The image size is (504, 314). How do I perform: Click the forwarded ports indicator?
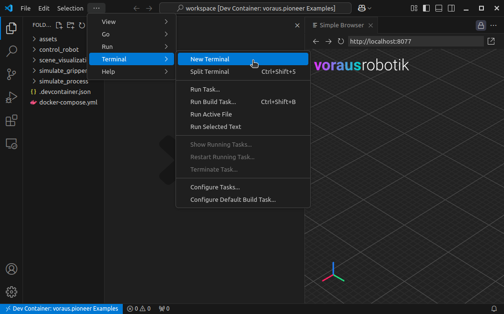pyautogui.click(x=164, y=309)
